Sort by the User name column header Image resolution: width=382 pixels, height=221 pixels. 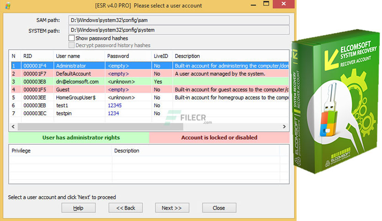click(x=68, y=56)
